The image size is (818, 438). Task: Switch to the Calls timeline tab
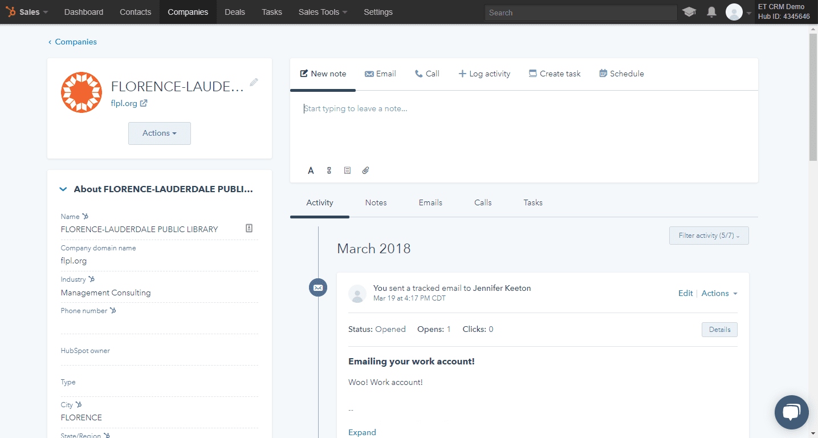(483, 202)
